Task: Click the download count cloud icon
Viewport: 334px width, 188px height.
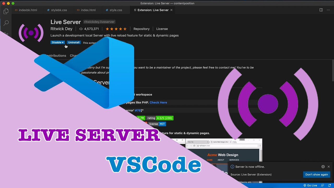Action: (81, 29)
